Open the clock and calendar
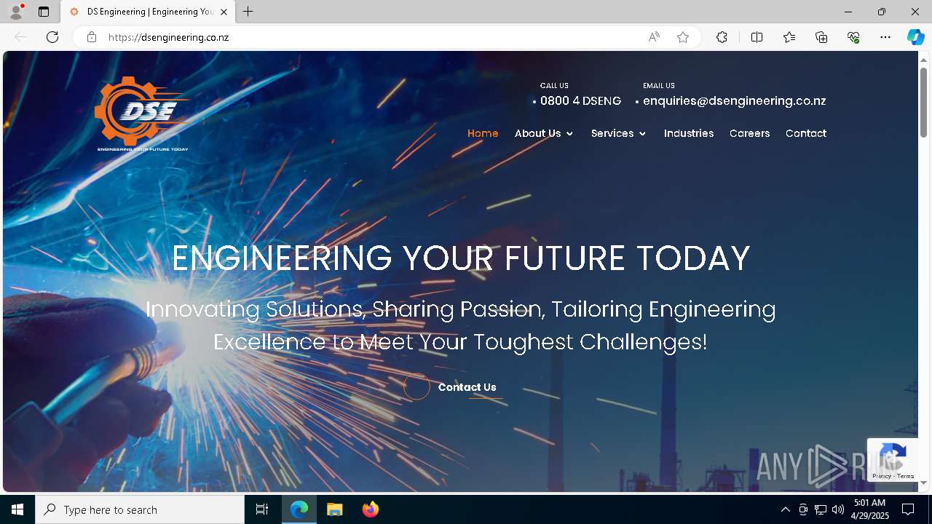The height and width of the screenshot is (524, 932). pyautogui.click(x=869, y=509)
